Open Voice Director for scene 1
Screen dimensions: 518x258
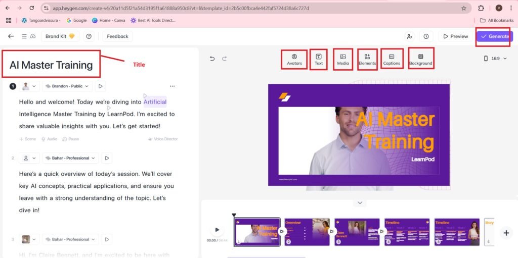(x=163, y=139)
